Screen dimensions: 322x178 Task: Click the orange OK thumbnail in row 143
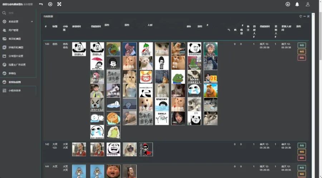(x=210, y=77)
